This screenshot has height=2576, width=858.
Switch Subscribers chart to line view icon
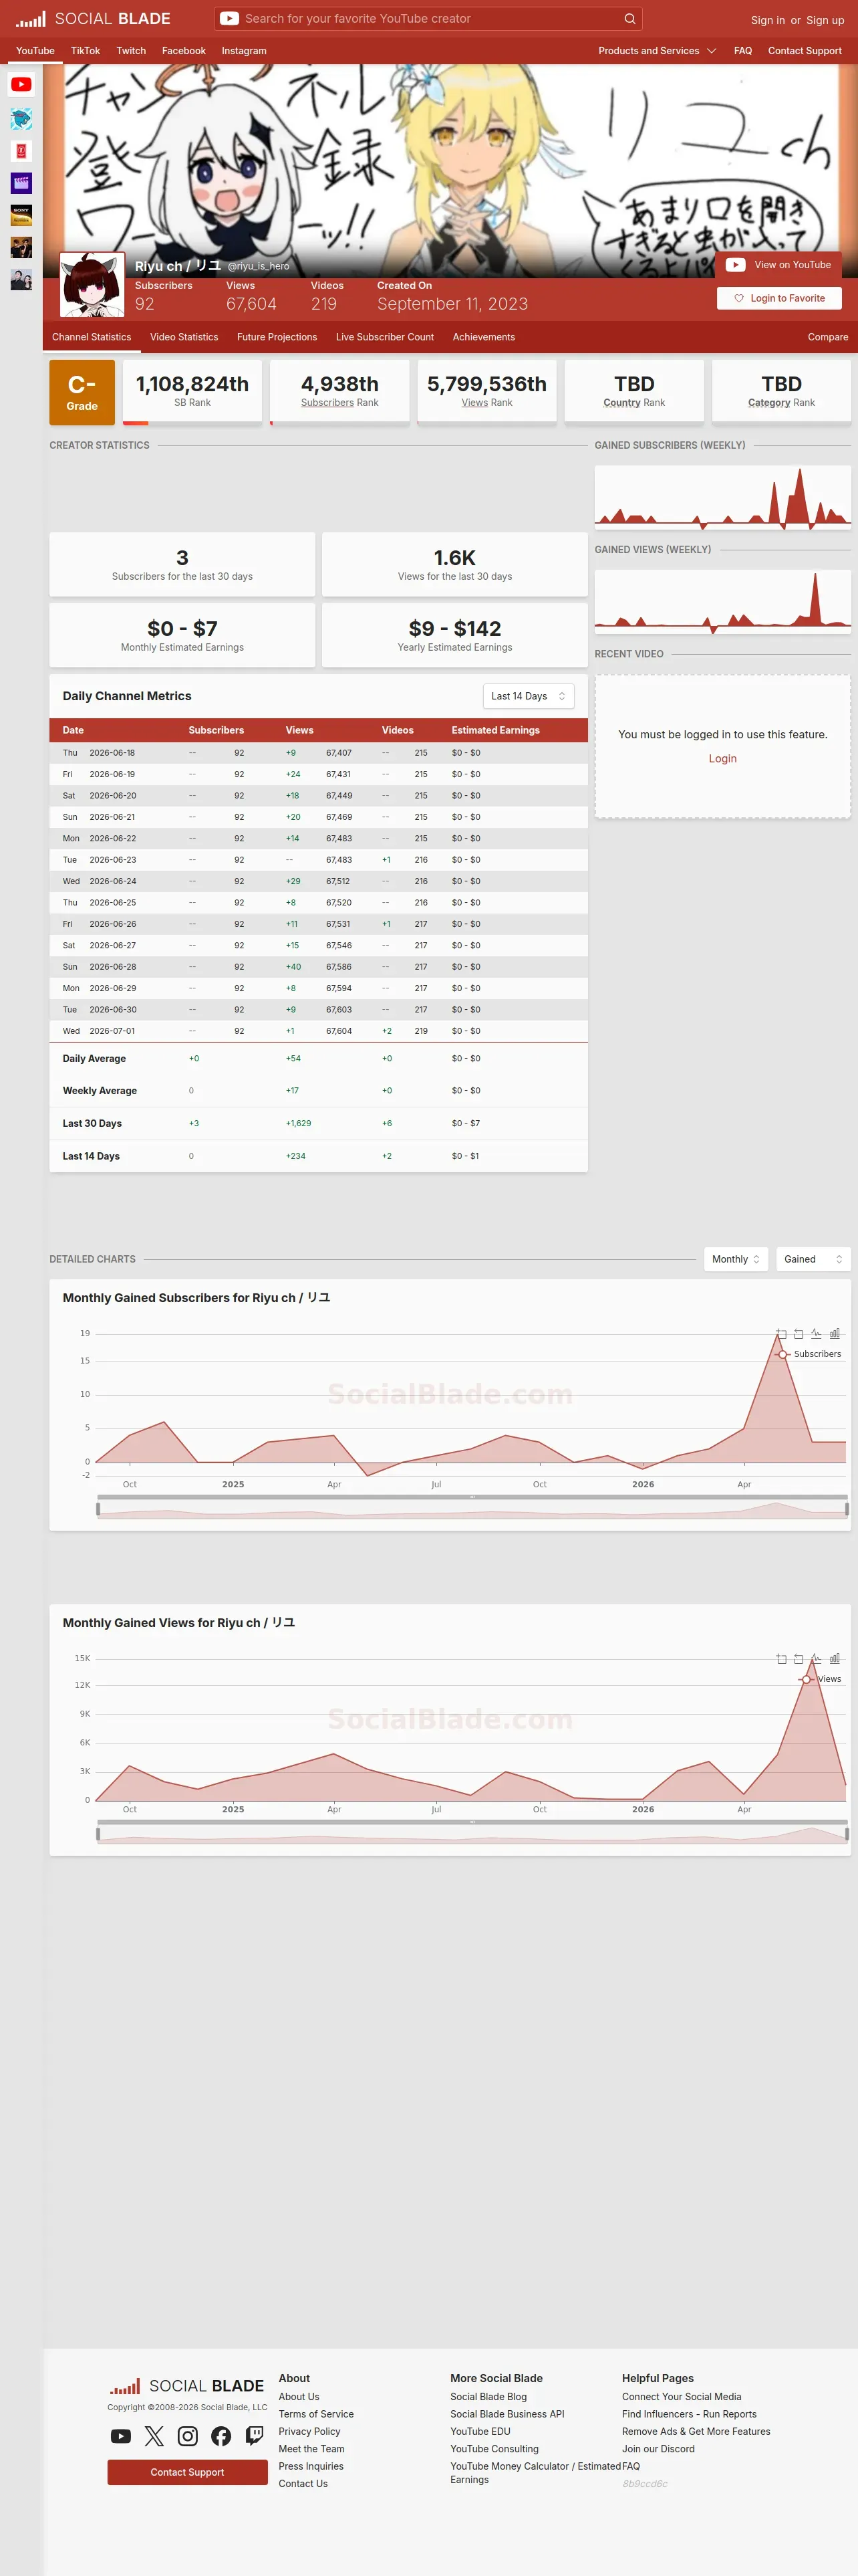[816, 1334]
